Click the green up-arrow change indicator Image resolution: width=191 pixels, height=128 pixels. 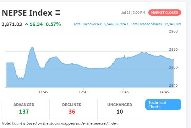(27, 24)
